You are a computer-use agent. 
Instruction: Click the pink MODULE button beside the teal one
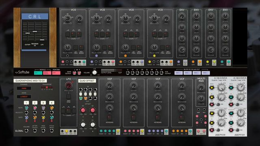(47, 73)
